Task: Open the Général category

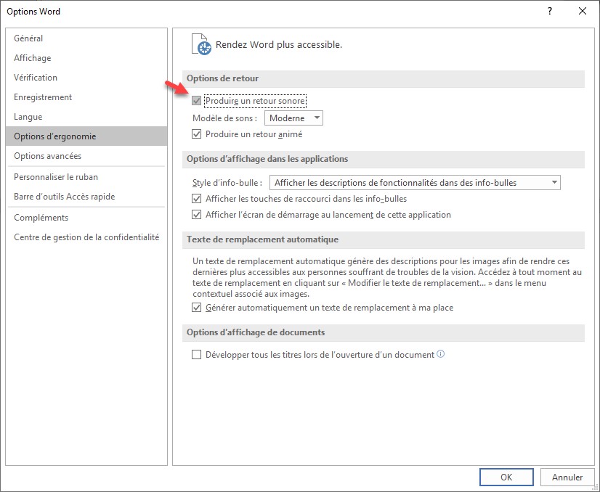Action: 28,38
